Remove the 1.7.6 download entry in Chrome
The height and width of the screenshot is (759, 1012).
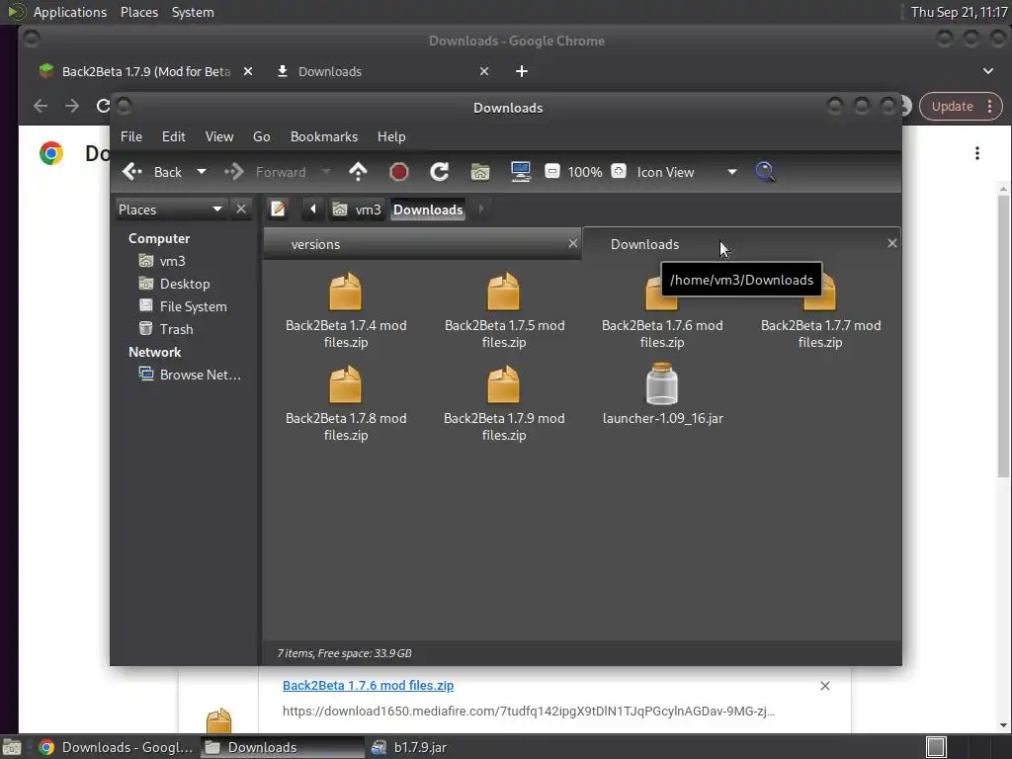tap(825, 686)
